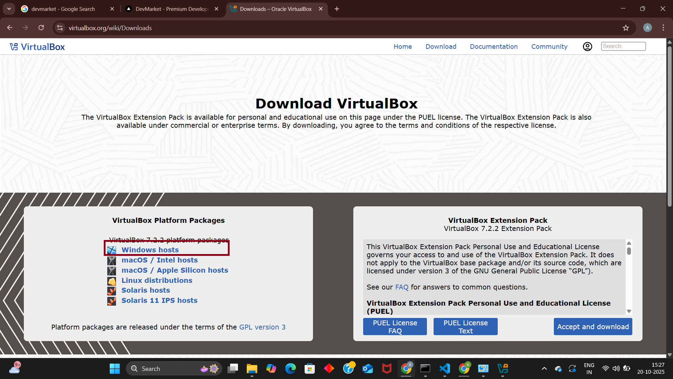Open the site information icon in address bar
Viewport: 673px width, 379px height.
click(x=60, y=28)
